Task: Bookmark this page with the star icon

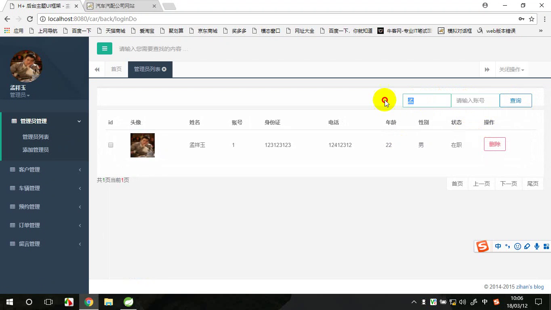Action: click(532, 19)
